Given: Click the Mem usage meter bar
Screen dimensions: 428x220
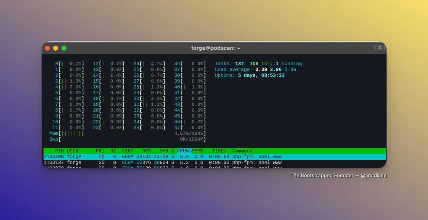Looking at the screenshot, I should [x=127, y=133].
